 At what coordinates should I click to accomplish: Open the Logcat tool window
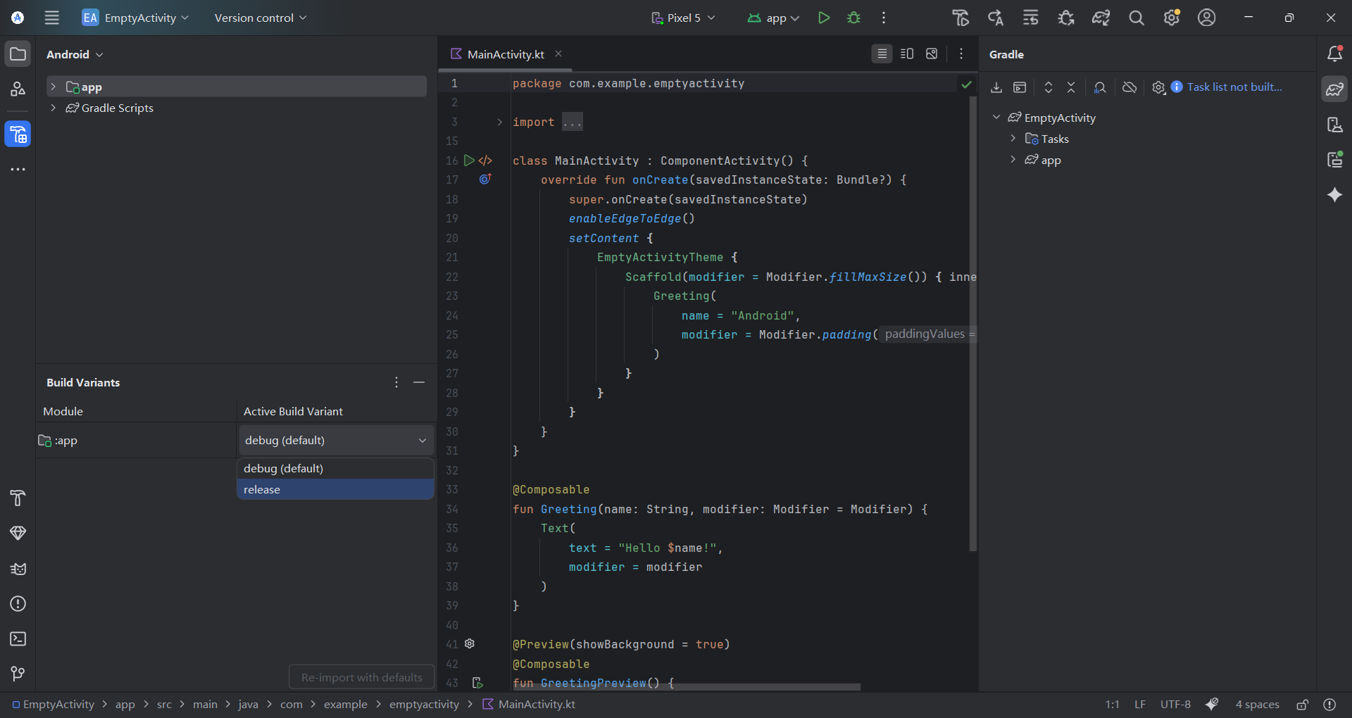(x=18, y=569)
